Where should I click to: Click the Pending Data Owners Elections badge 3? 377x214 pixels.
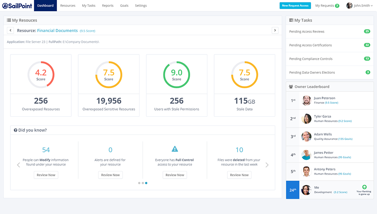point(368,72)
